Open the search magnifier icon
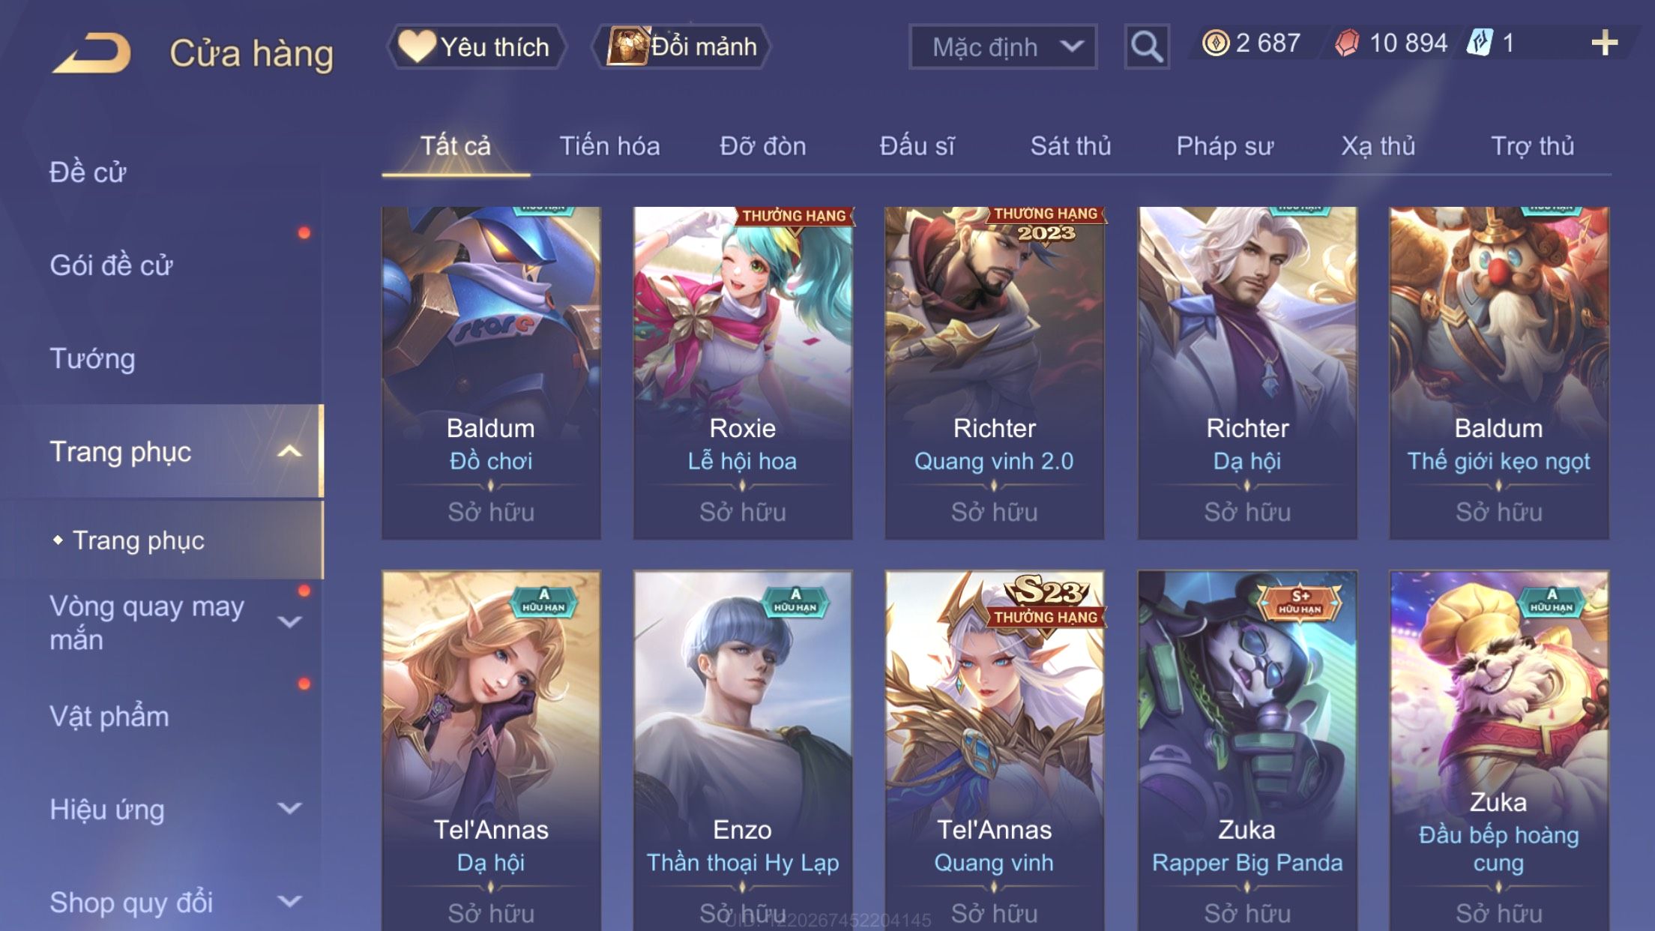This screenshot has height=931, width=1655. tap(1146, 46)
